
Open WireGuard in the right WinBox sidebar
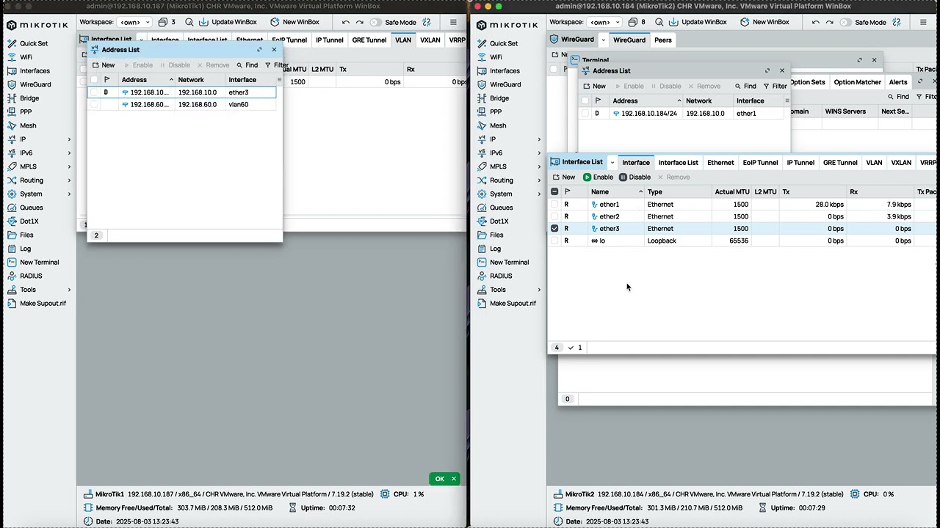[505, 84]
